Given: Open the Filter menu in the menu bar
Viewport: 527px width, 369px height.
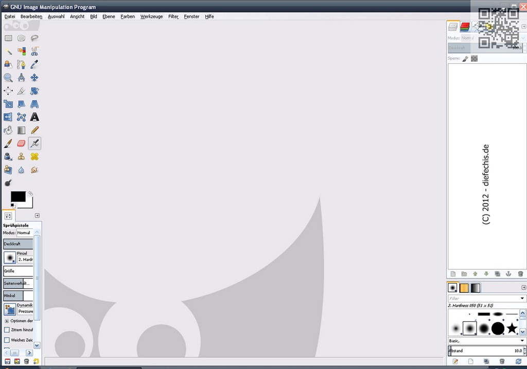Looking at the screenshot, I should click(173, 16).
